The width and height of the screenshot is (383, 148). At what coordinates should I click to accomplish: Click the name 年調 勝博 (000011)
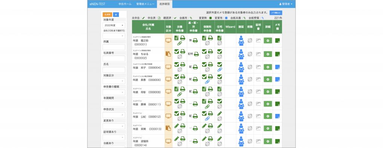(x=147, y=105)
